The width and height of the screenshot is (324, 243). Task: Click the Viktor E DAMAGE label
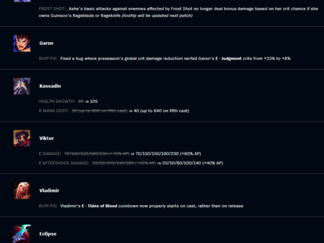point(50,154)
